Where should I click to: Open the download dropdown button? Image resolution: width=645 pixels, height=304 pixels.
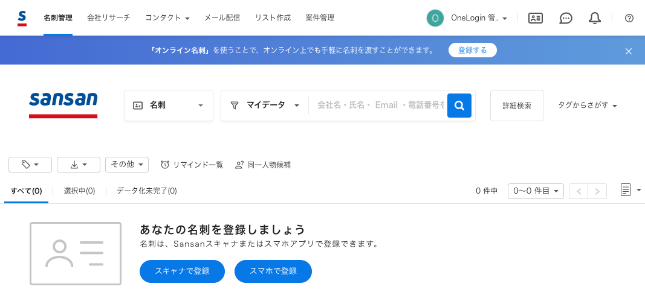click(x=79, y=165)
